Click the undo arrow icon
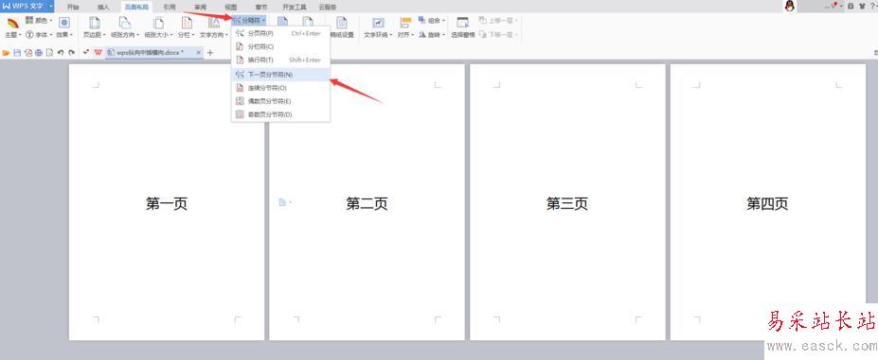The width and height of the screenshot is (878, 360). (x=61, y=53)
